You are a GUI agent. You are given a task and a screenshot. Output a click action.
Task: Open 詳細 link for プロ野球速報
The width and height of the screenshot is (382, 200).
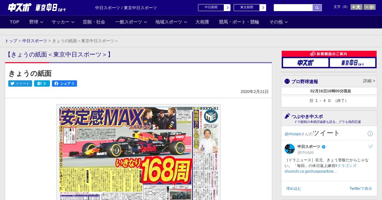[x=369, y=81]
